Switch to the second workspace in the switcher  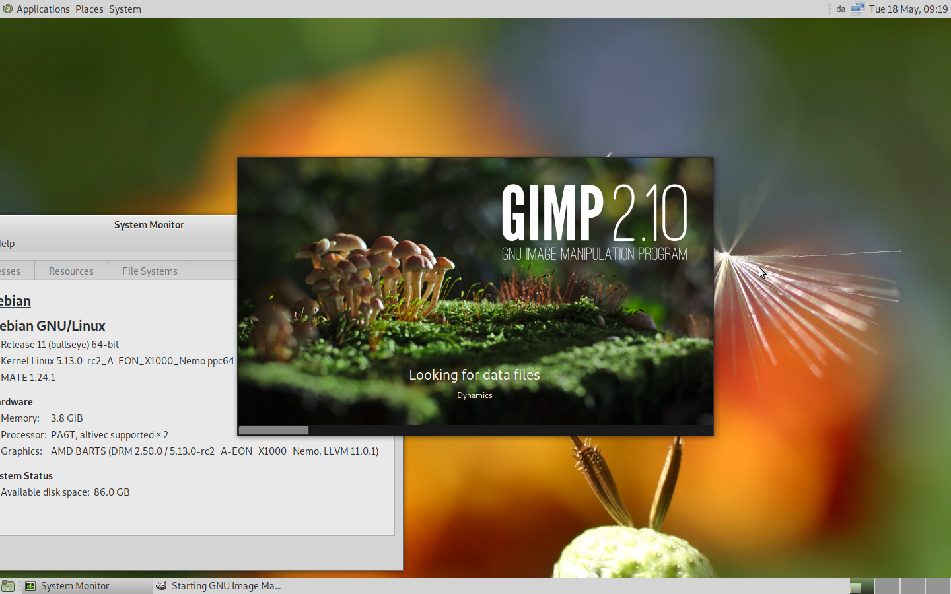pos(887,586)
